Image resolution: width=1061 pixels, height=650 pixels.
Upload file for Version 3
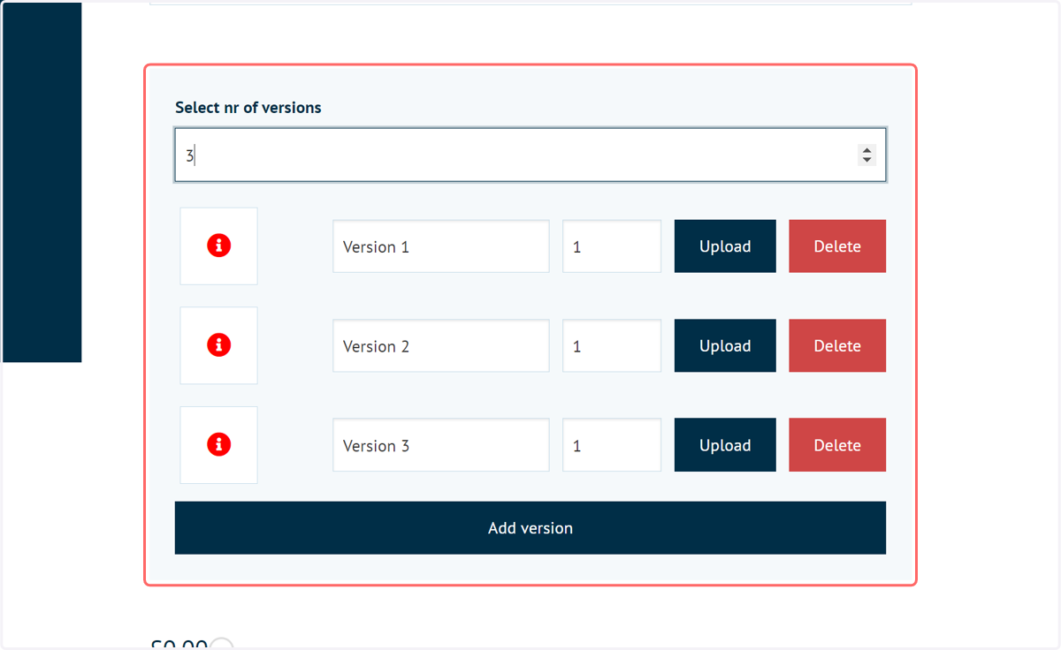[x=725, y=445]
